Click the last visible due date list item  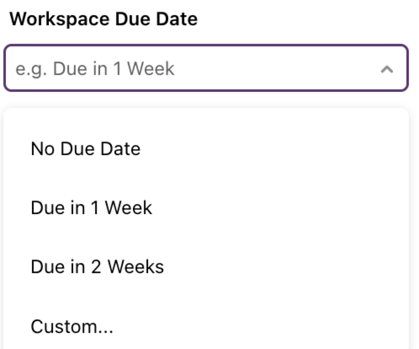point(72,326)
